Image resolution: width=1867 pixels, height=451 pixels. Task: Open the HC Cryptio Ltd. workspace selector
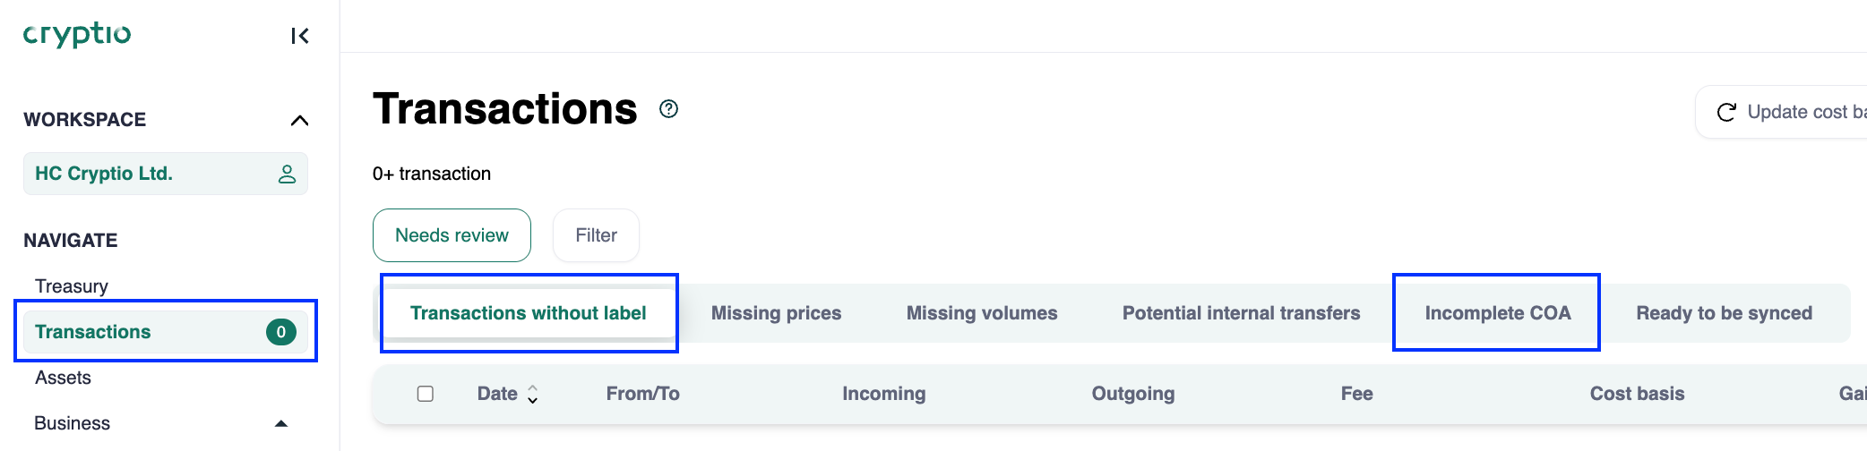152,174
